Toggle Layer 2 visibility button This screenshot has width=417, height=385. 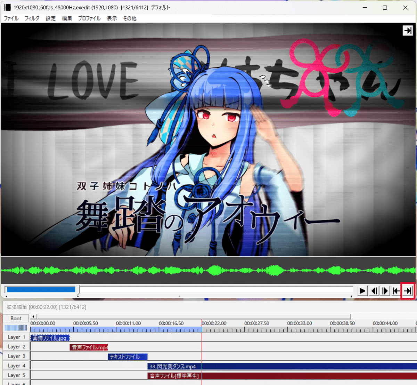pyautogui.click(x=16, y=346)
